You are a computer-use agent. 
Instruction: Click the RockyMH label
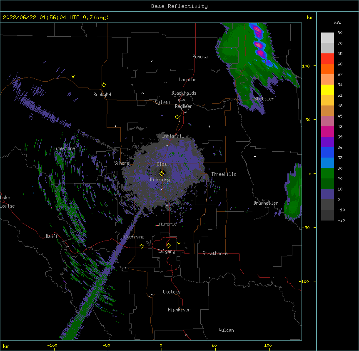102,95
